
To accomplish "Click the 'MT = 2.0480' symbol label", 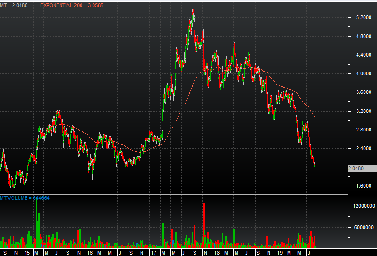I will coord(13,5).
